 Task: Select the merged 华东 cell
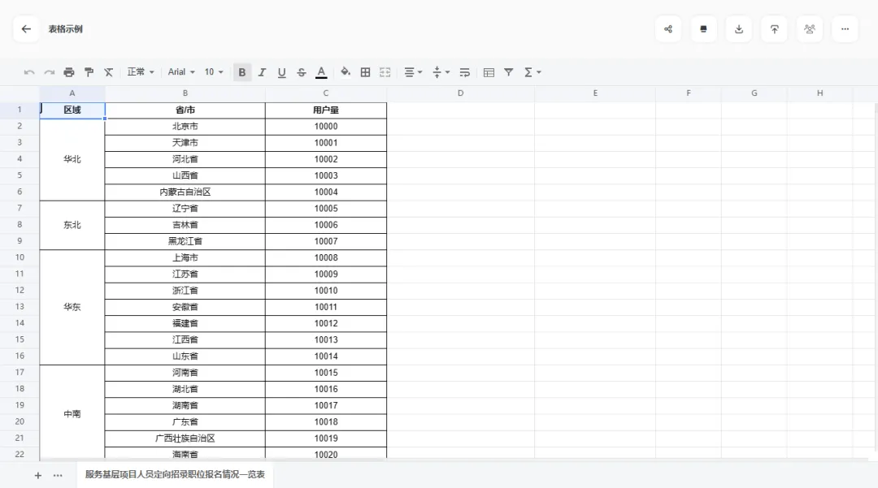coord(72,307)
